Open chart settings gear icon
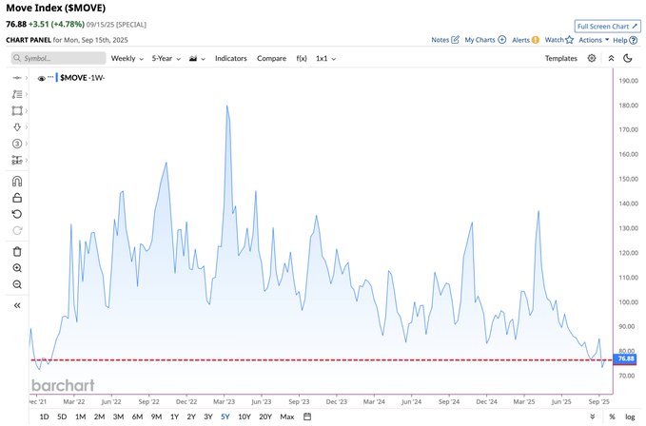This screenshot has height=426, width=646. (592, 58)
